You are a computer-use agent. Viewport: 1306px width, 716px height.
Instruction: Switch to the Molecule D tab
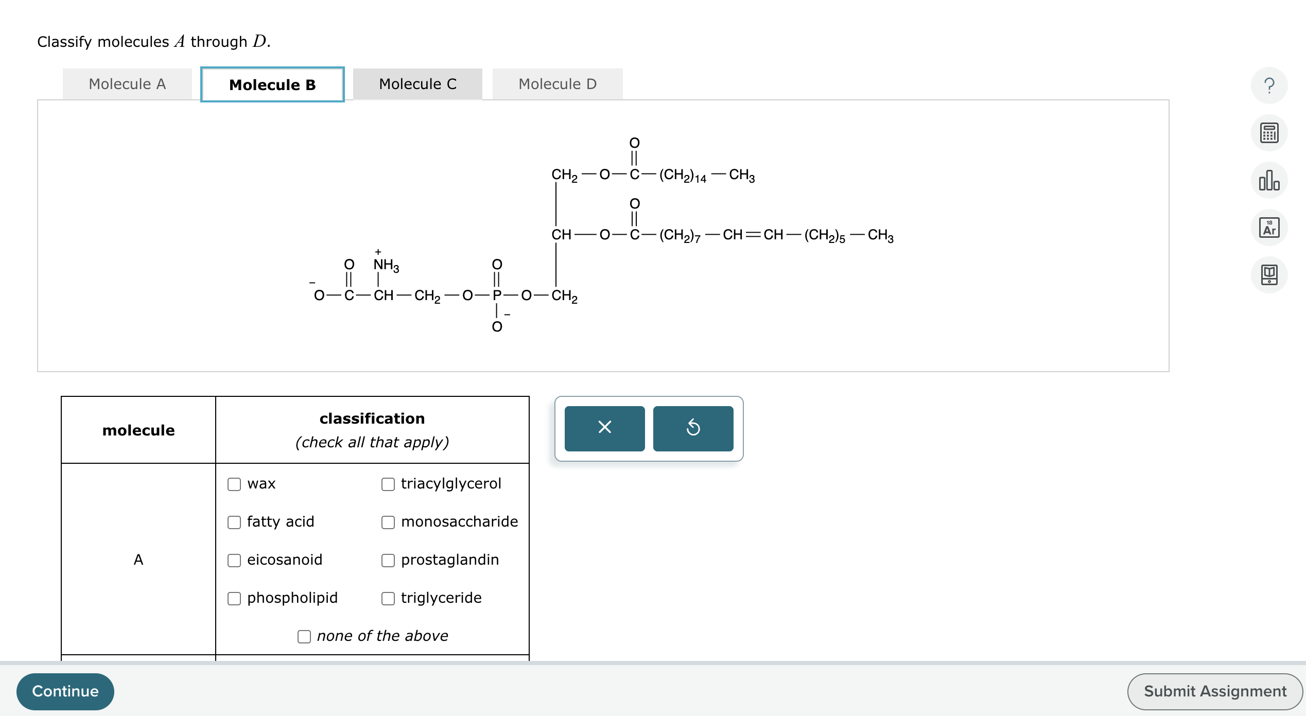pos(558,83)
